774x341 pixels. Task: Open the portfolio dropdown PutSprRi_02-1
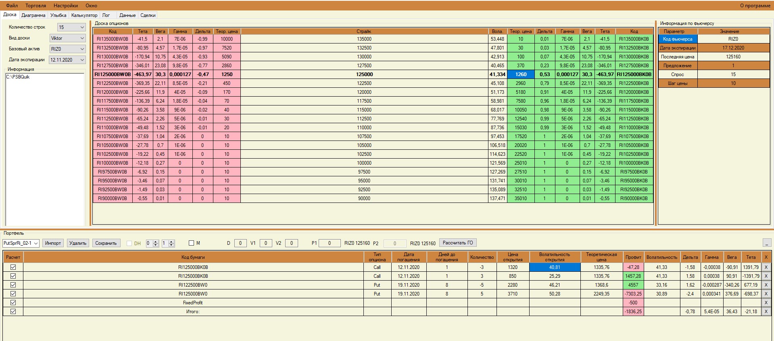[21, 243]
